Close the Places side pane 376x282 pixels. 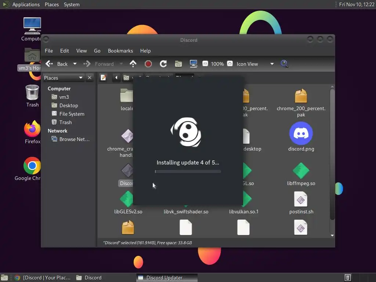pos(90,78)
